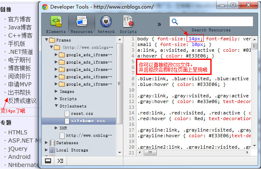Expand the Databases section

(46, 143)
